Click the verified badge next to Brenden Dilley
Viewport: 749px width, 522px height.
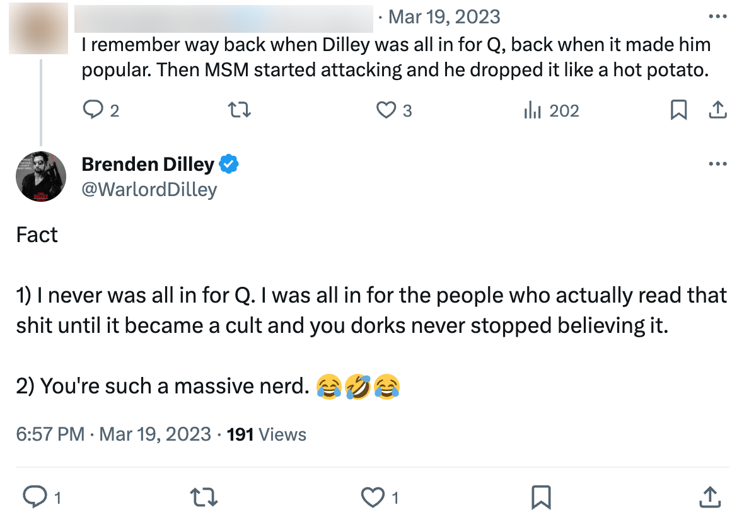228,164
